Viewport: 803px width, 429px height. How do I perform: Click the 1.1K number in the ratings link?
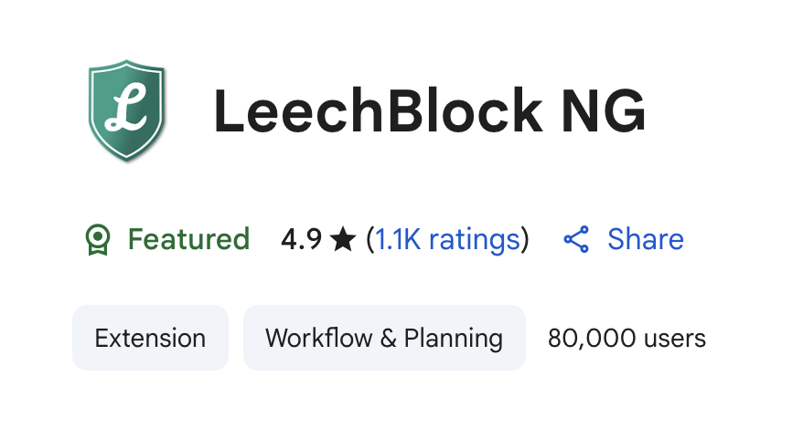(x=398, y=240)
